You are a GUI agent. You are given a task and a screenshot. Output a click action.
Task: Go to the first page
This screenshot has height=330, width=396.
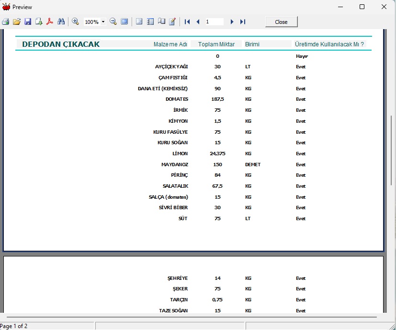click(187, 22)
